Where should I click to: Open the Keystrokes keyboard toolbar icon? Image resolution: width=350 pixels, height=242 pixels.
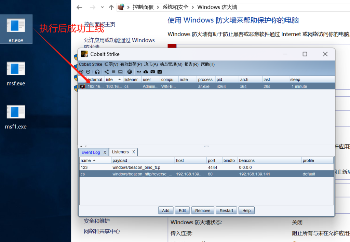click(x=153, y=72)
